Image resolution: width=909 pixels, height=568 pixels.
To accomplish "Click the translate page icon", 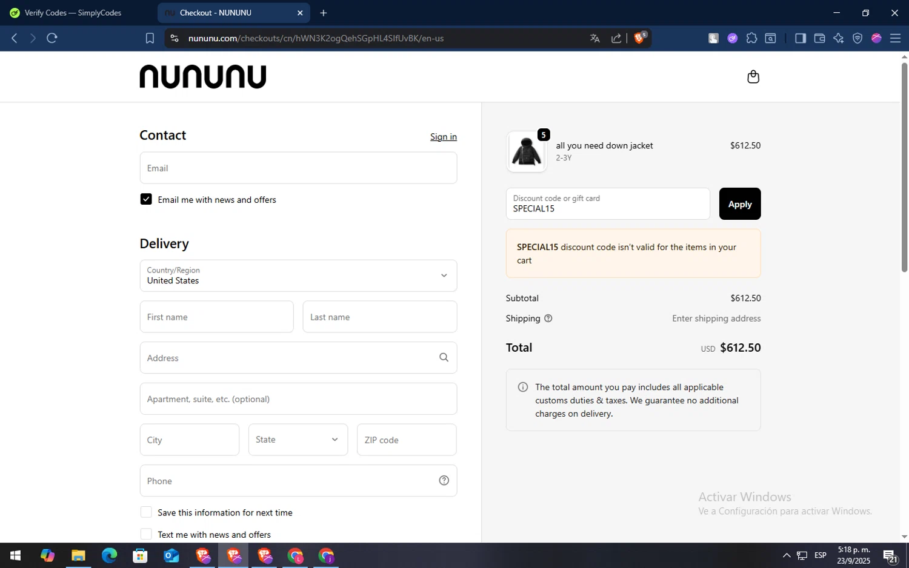I will (594, 38).
